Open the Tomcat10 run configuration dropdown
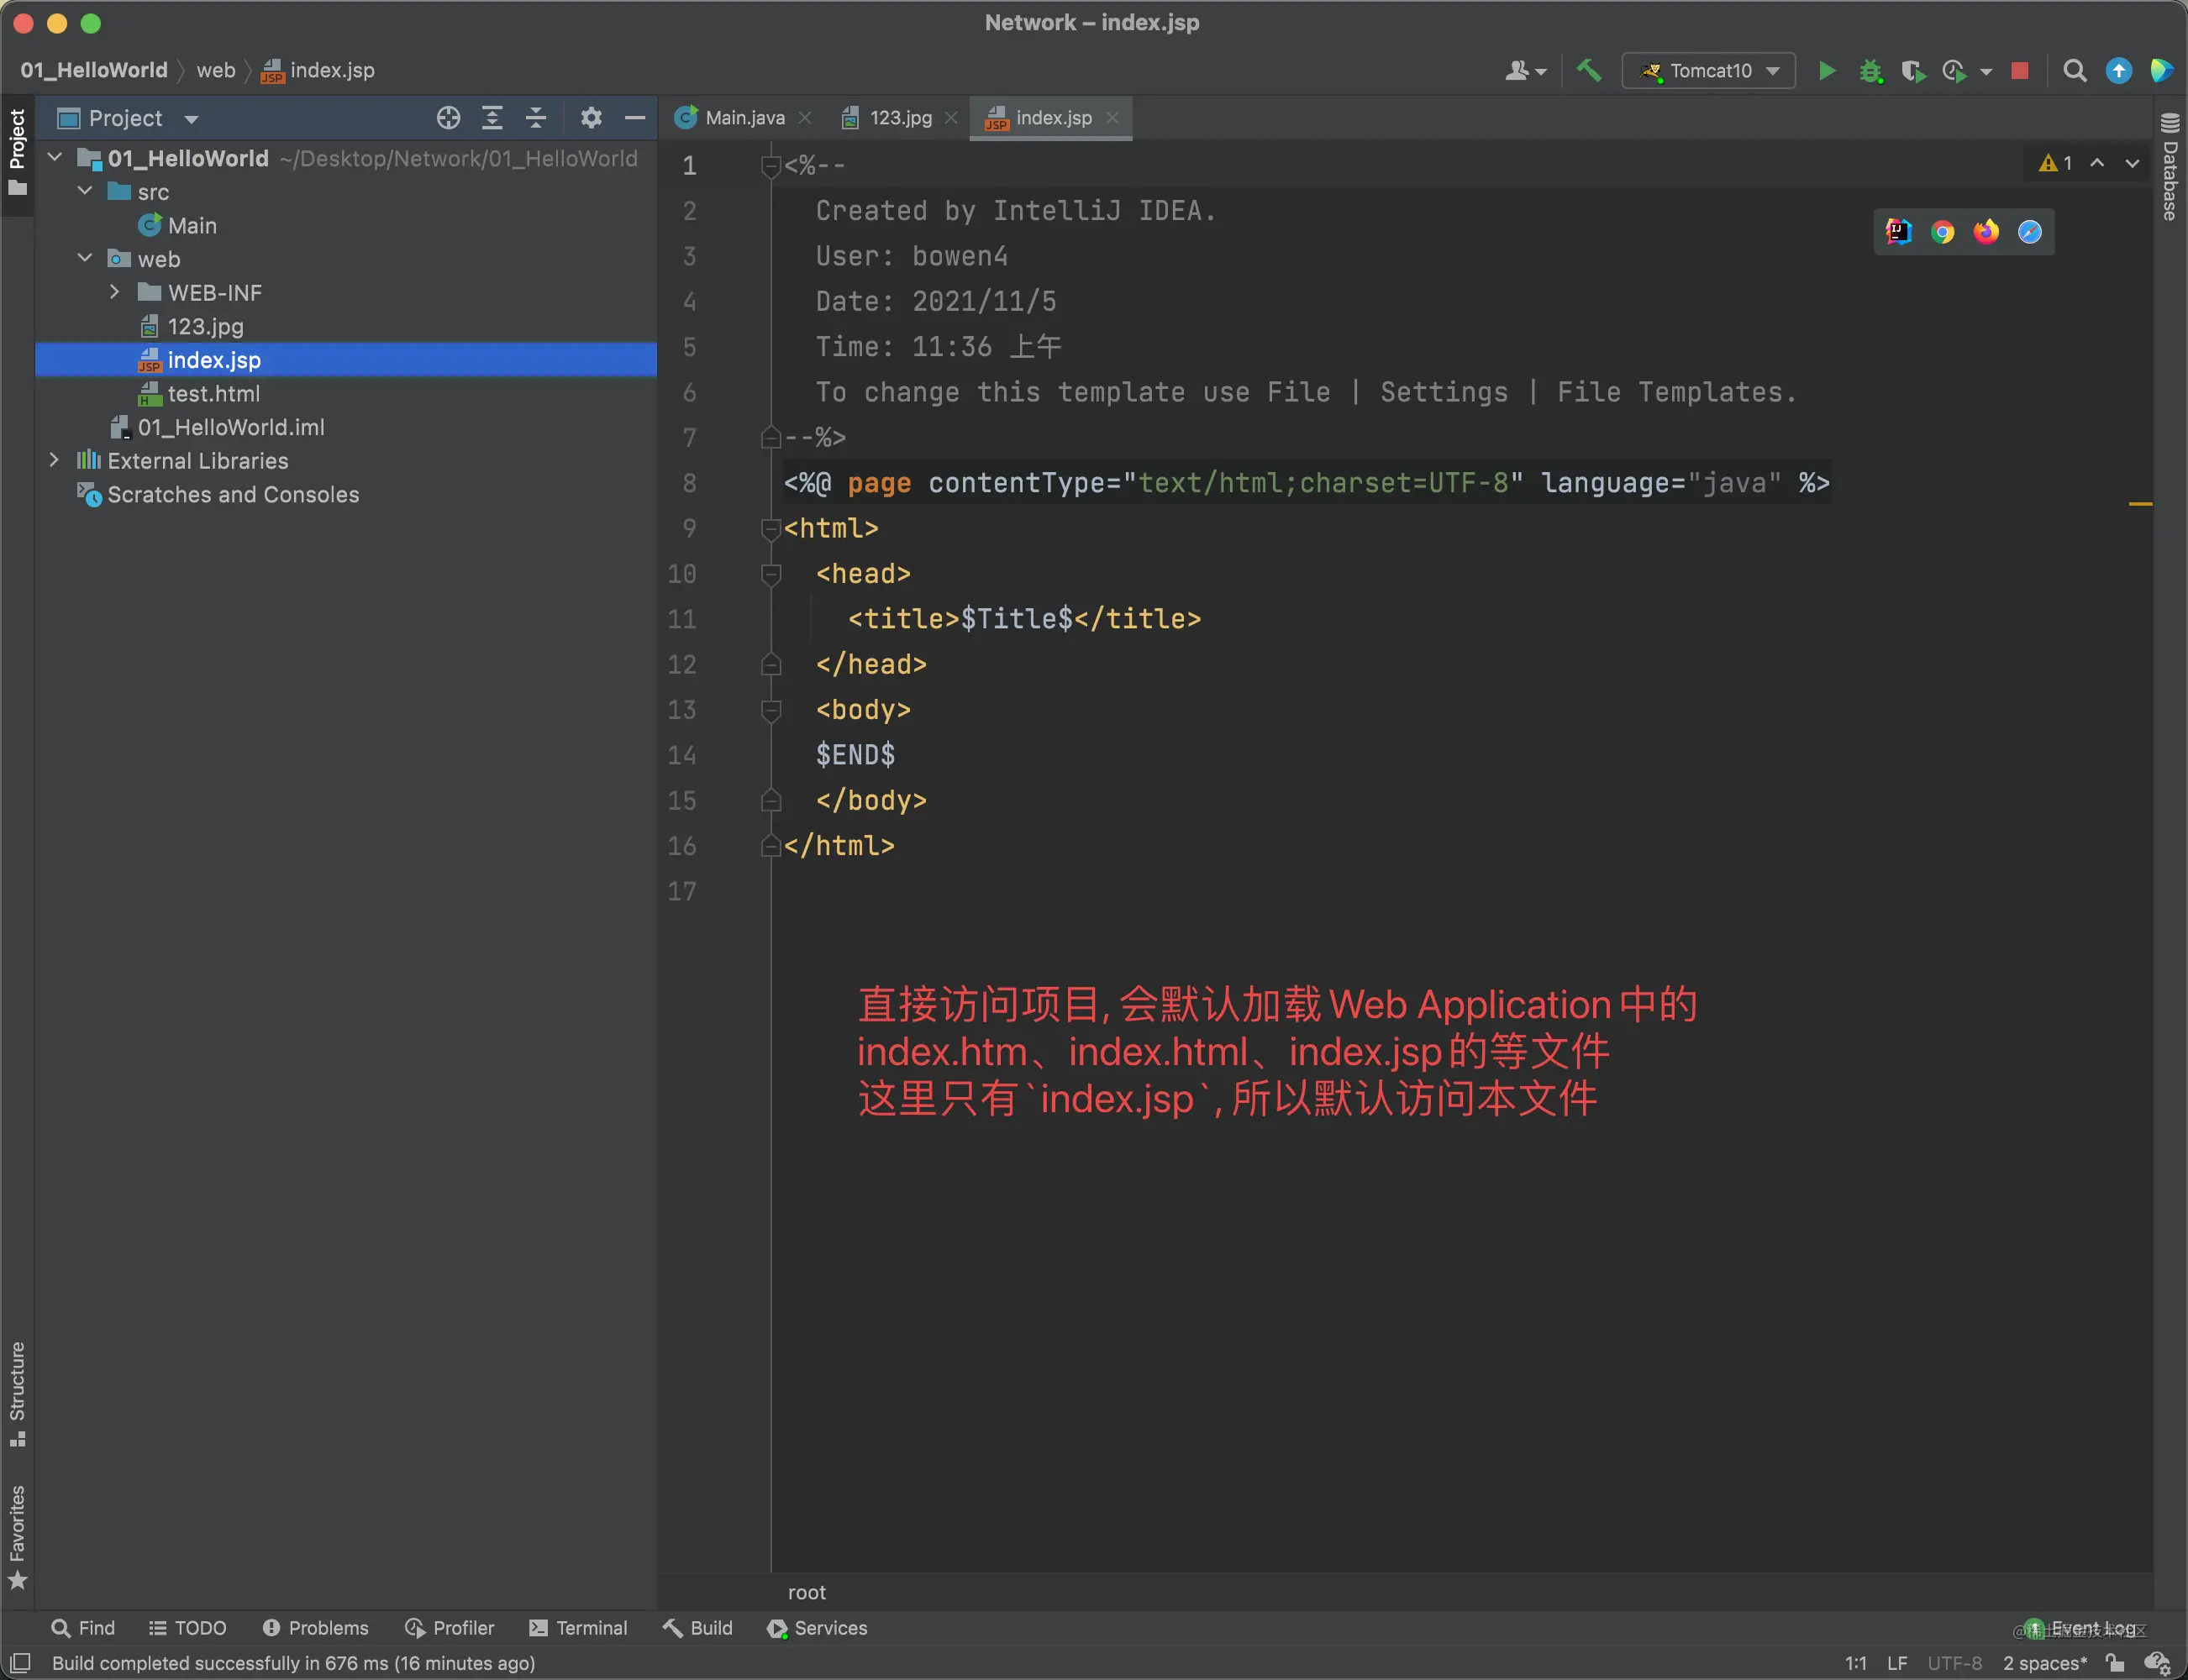 [1708, 71]
